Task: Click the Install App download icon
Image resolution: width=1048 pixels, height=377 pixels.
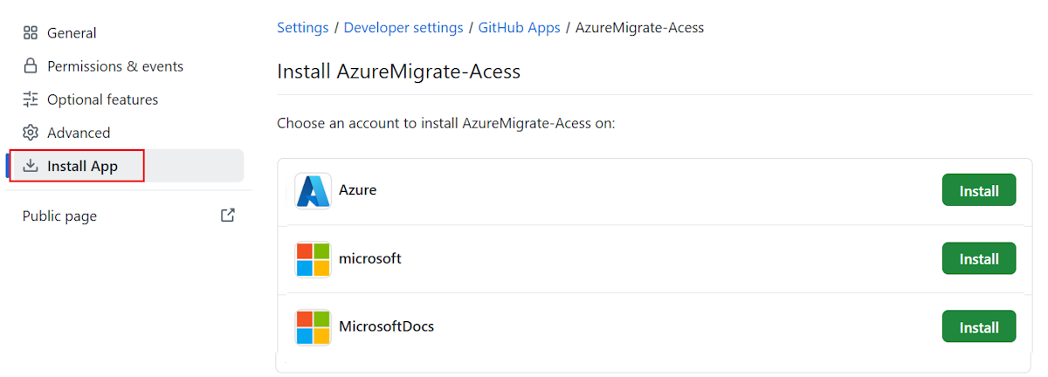Action: (31, 166)
